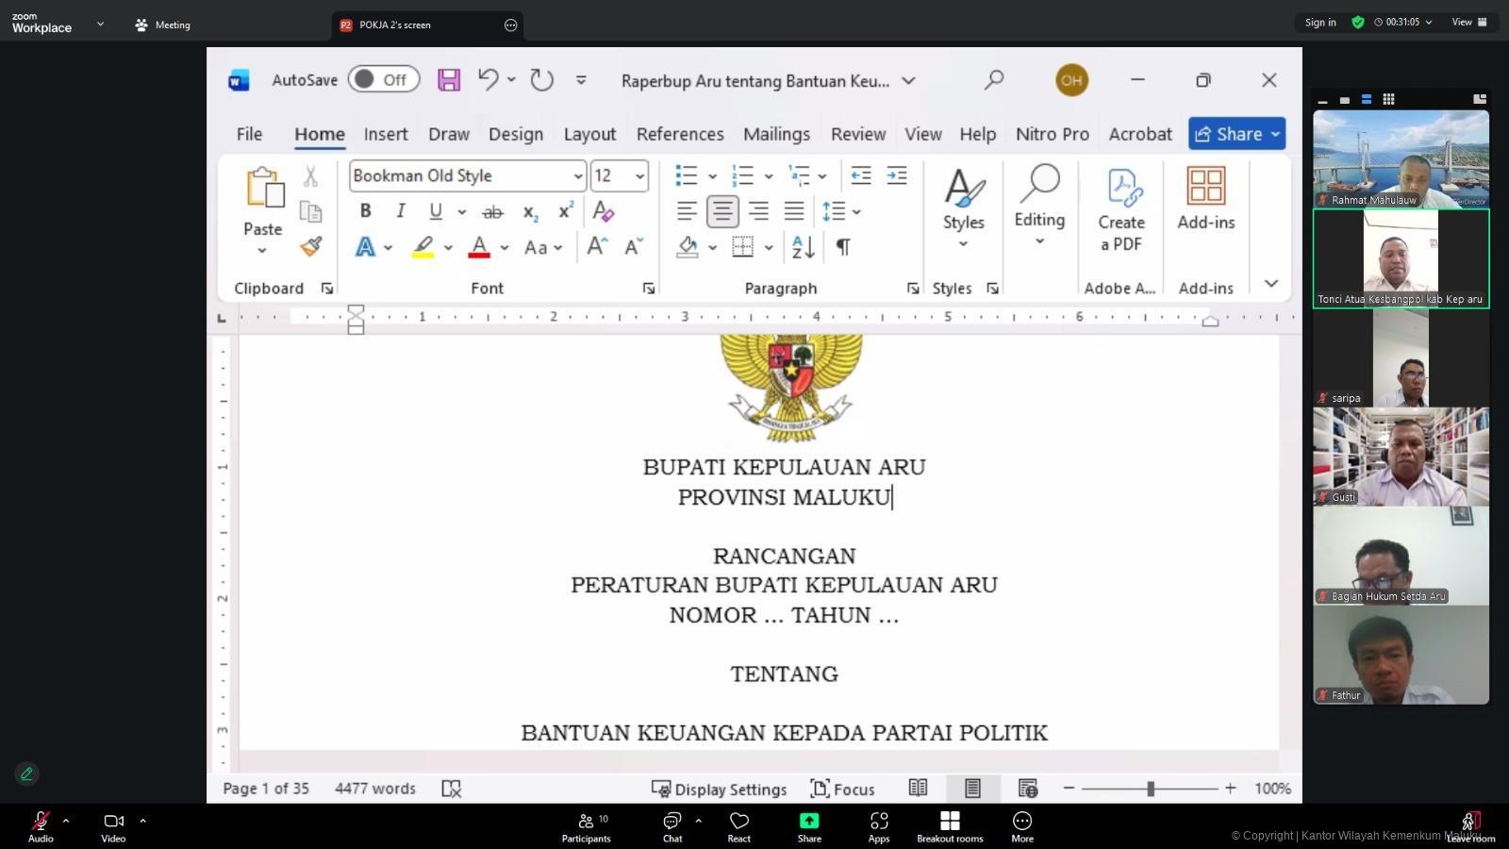
Task: Click the Sort A-Z icon
Action: (803, 247)
